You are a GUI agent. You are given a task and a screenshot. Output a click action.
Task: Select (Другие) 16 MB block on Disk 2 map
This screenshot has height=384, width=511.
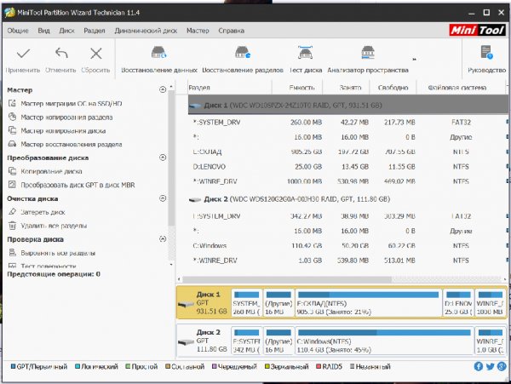[x=278, y=341]
